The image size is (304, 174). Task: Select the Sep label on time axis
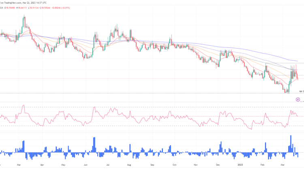coord(152,165)
